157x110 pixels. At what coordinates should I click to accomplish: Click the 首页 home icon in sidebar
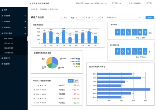pyautogui.click(x=2, y=10)
